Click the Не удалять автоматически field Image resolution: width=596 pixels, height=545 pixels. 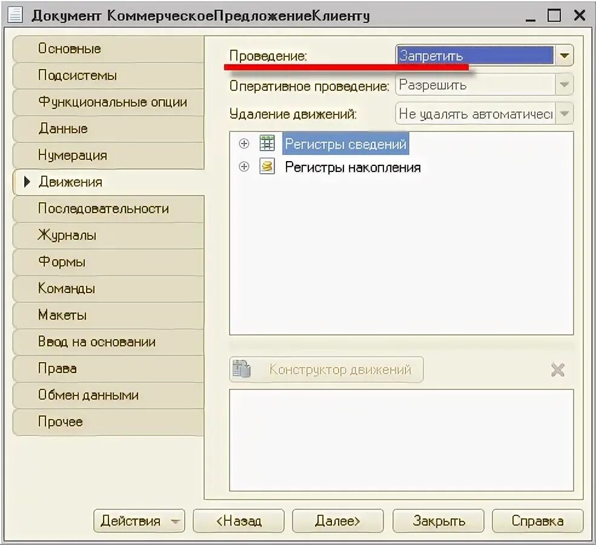click(475, 114)
